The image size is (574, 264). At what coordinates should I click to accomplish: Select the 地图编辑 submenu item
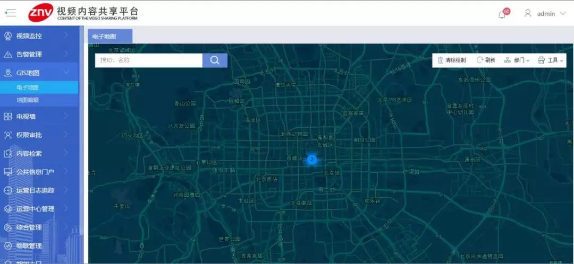28,100
